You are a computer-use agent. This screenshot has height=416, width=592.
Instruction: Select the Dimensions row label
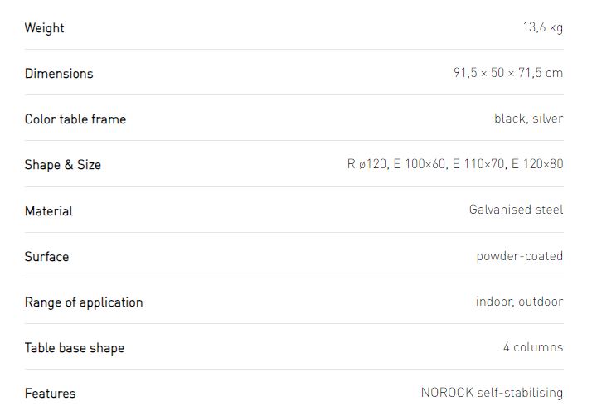(x=59, y=73)
